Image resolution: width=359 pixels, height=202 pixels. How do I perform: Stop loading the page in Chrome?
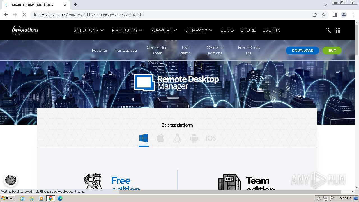point(24,15)
